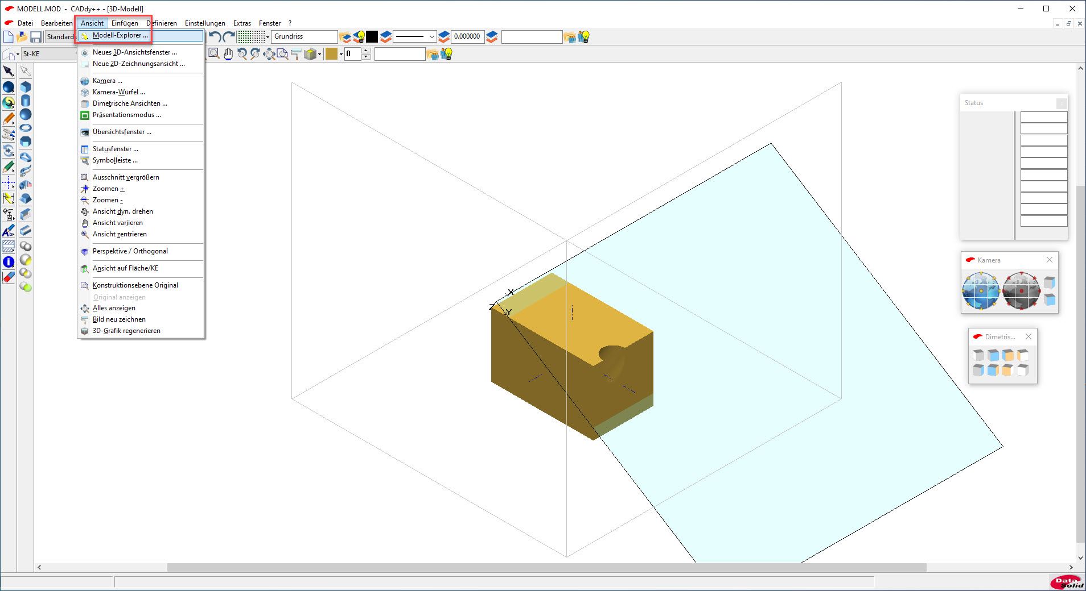Select the orange pencil drawing tool

pyautogui.click(x=9, y=119)
